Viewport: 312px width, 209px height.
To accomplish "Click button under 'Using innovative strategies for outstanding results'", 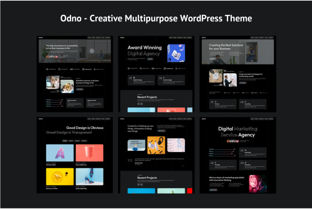I will [242, 83].
